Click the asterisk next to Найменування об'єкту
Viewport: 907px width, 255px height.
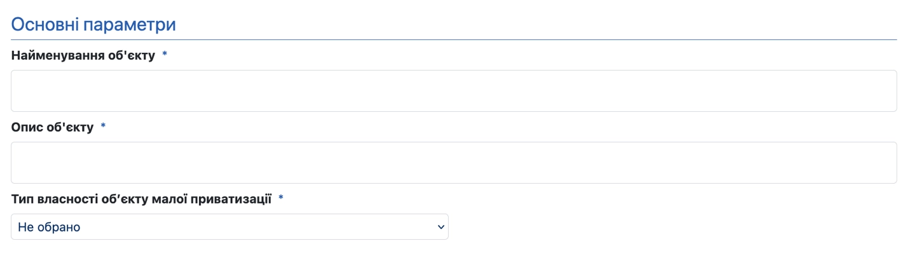coord(165,55)
